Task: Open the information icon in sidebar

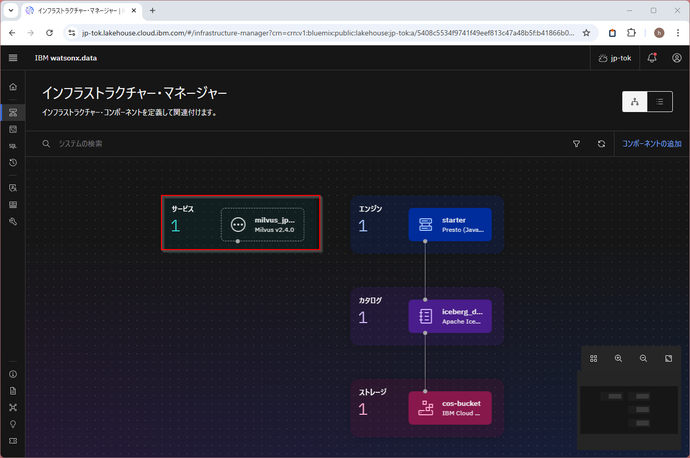Action: pyautogui.click(x=13, y=374)
